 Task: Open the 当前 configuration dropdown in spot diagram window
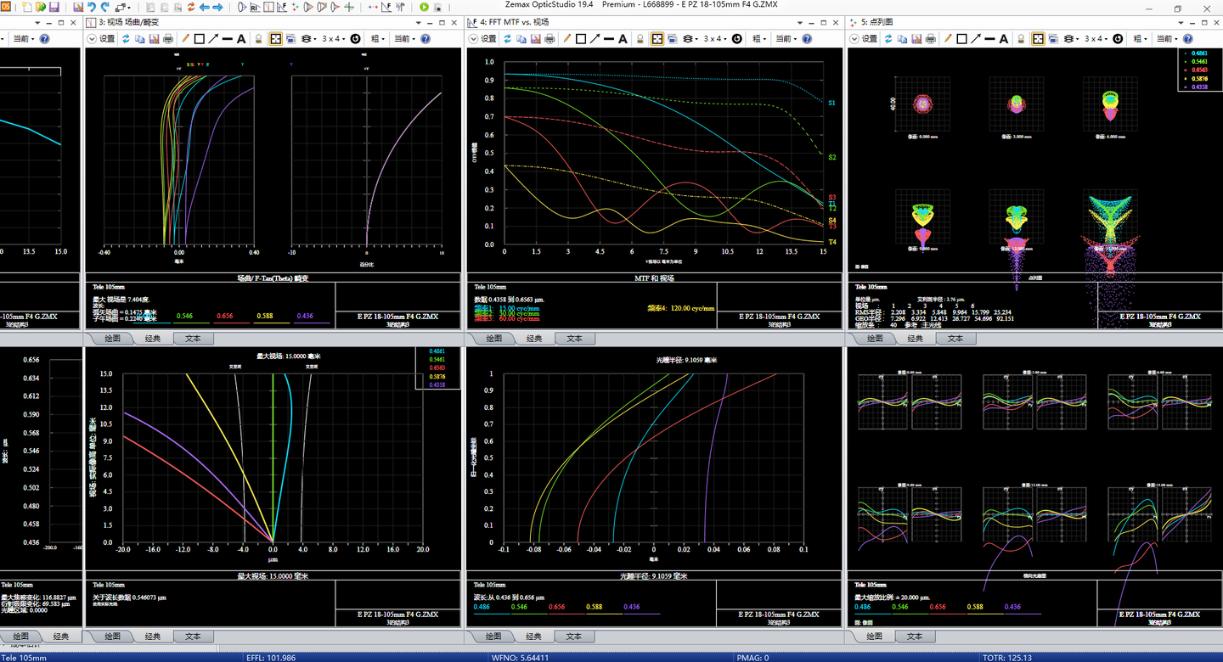point(1167,39)
